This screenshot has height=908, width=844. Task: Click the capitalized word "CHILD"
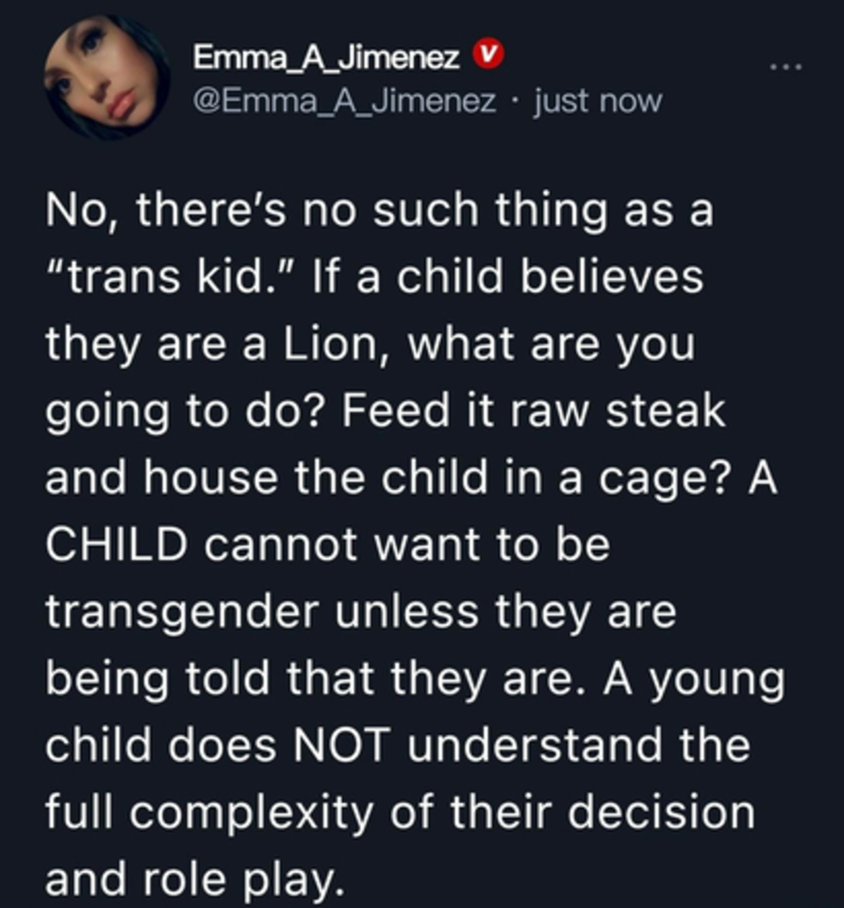point(116,544)
